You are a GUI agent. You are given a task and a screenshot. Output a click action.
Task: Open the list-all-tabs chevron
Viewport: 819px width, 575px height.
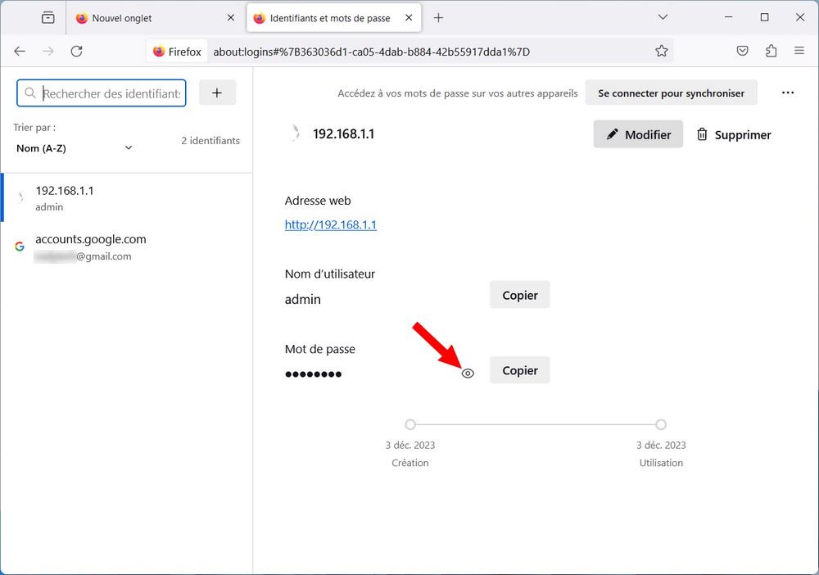click(x=663, y=17)
